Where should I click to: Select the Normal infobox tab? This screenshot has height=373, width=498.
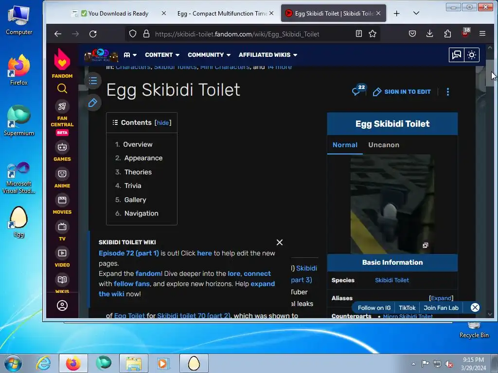(x=345, y=145)
